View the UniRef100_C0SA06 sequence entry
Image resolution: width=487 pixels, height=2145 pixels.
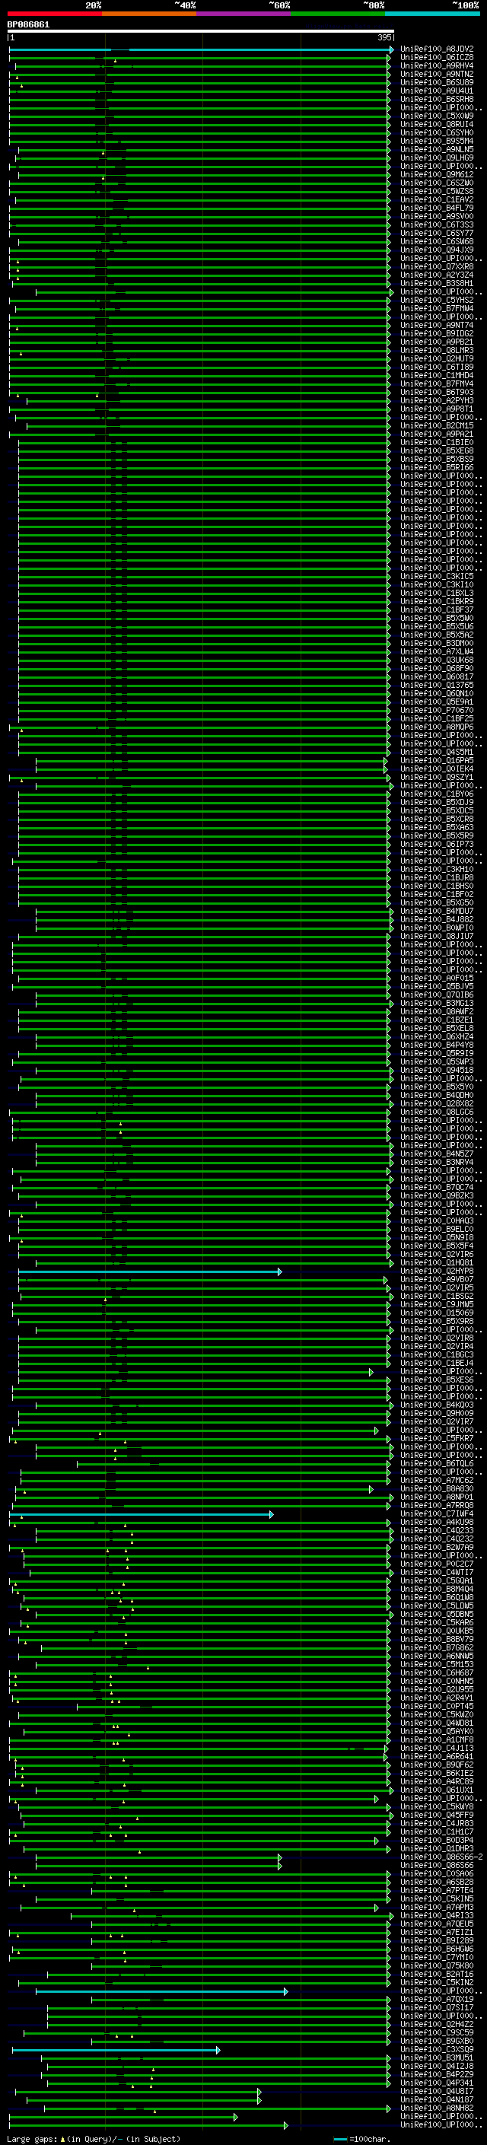437,1873
